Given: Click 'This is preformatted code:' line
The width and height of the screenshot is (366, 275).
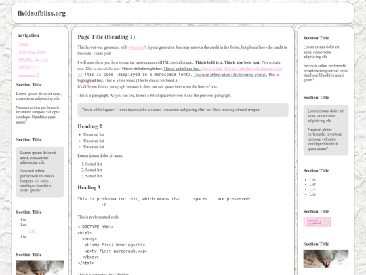Looking at the screenshot, I should pos(98,217).
